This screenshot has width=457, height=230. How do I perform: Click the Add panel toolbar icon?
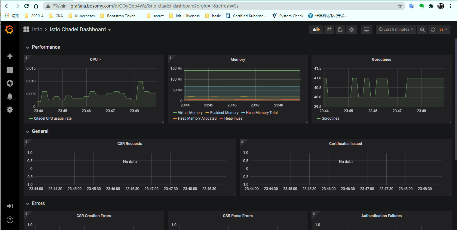pos(316,29)
